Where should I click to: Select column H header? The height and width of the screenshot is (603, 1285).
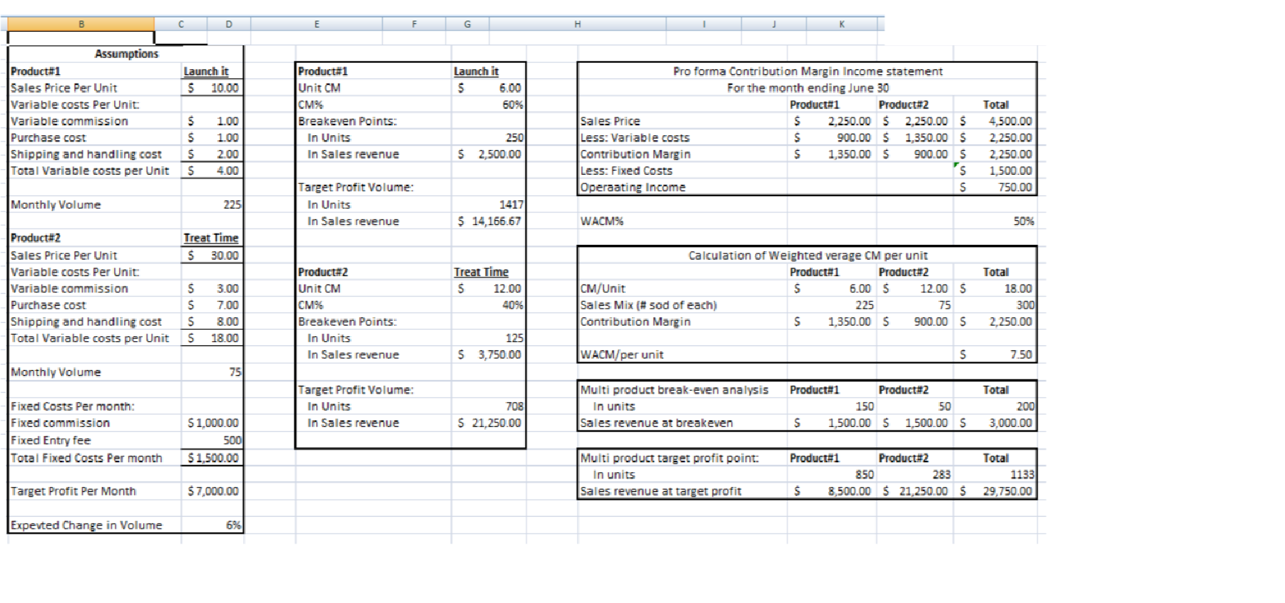(577, 24)
